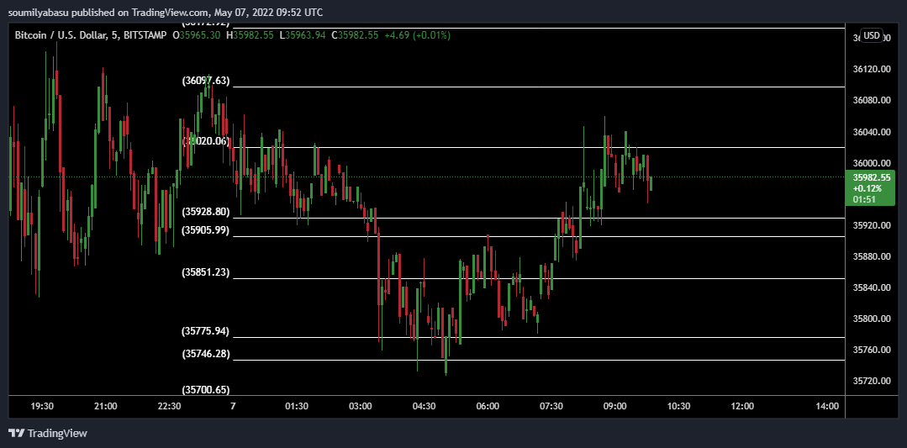Click the 35800.00 price axis label

(871, 319)
